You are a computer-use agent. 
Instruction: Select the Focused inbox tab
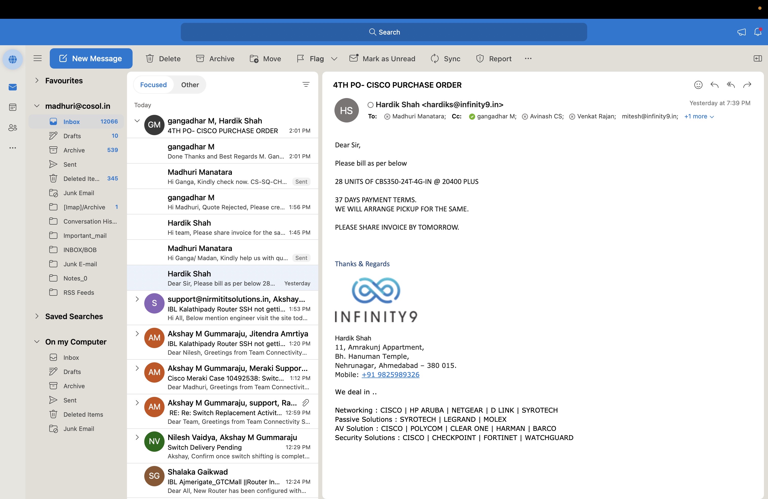pyautogui.click(x=153, y=85)
